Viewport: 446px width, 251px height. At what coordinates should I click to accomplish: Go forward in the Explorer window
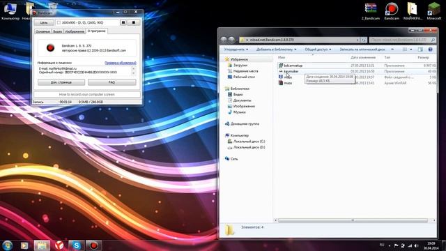click(x=231, y=40)
